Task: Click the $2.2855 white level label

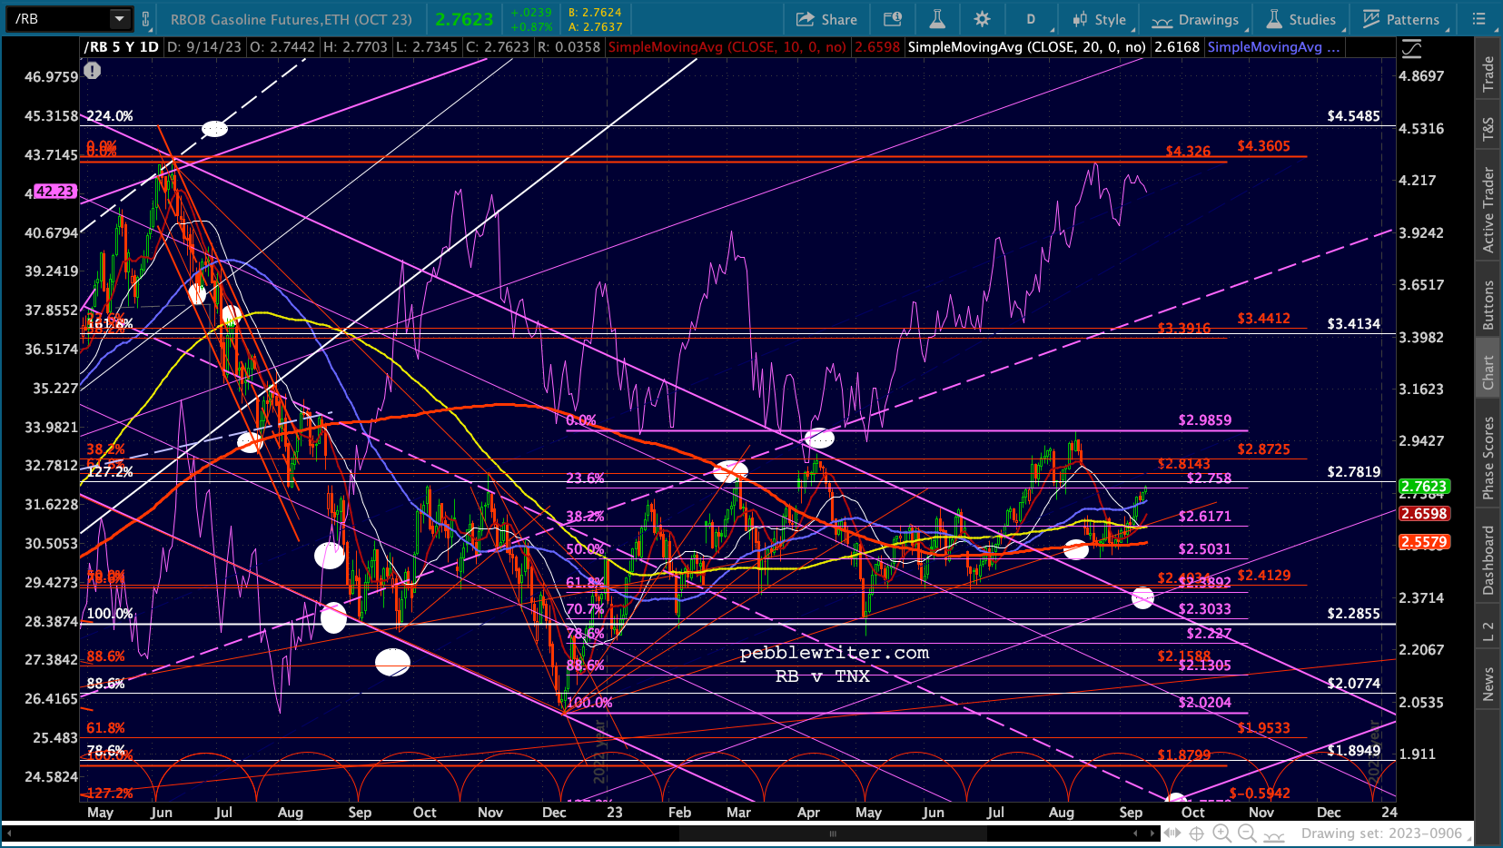Action: click(x=1353, y=614)
